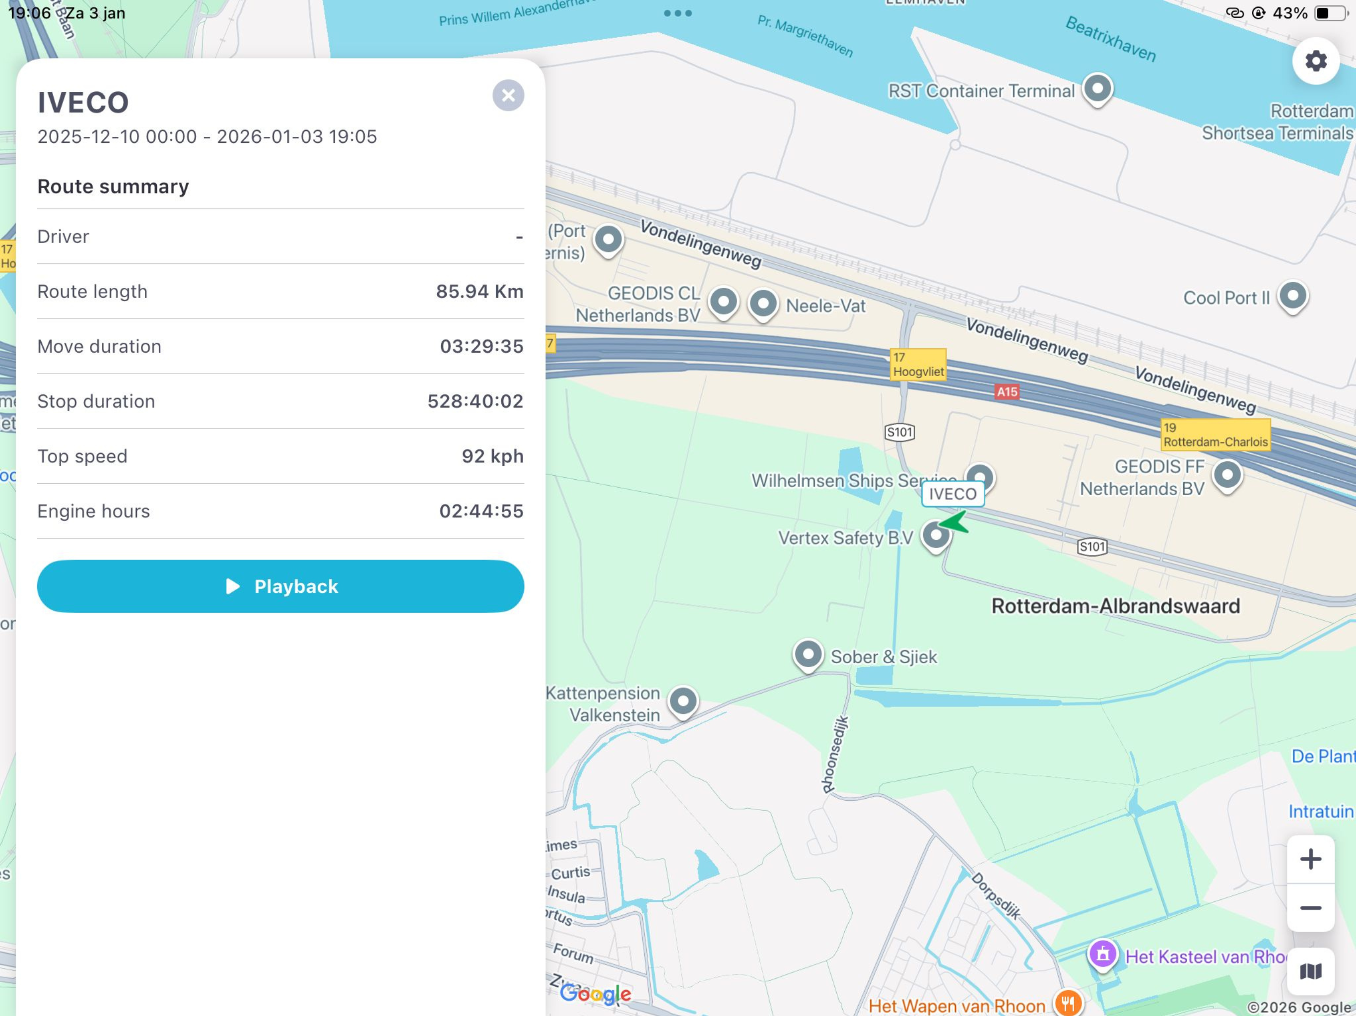Tap the Pr. Margriethaven water label

coord(805,36)
